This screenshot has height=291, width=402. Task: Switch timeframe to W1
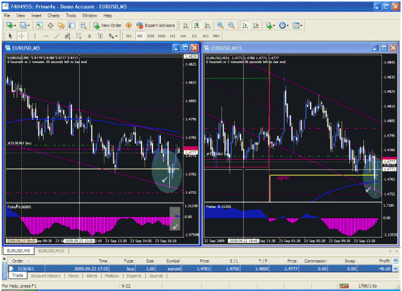(x=205, y=36)
